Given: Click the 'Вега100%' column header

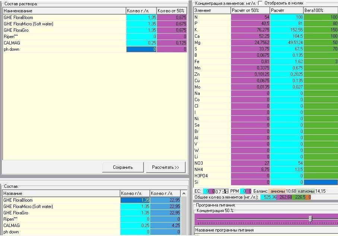Looking at the screenshot, I should point(320,10).
